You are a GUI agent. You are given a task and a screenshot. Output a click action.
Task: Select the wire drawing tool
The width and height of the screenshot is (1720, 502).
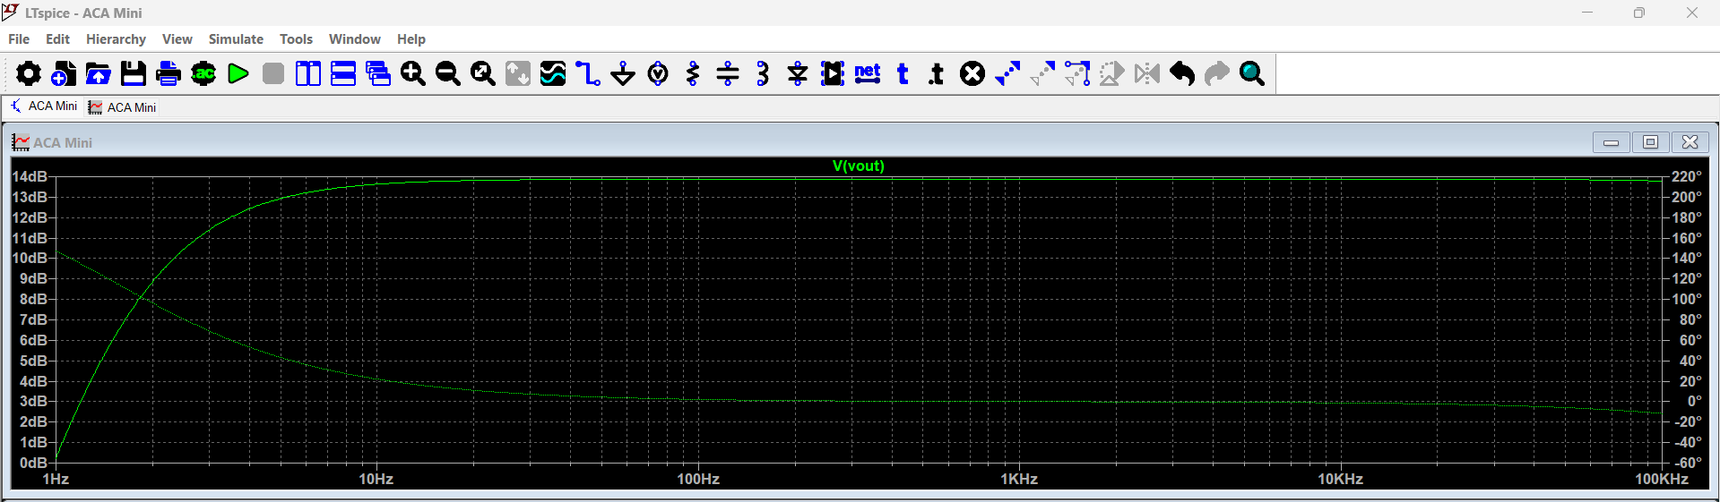(x=588, y=73)
